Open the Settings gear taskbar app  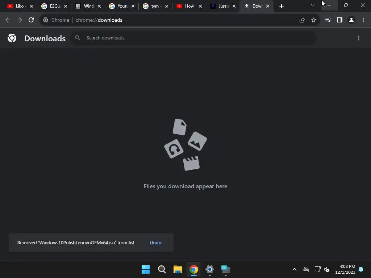coord(210,269)
